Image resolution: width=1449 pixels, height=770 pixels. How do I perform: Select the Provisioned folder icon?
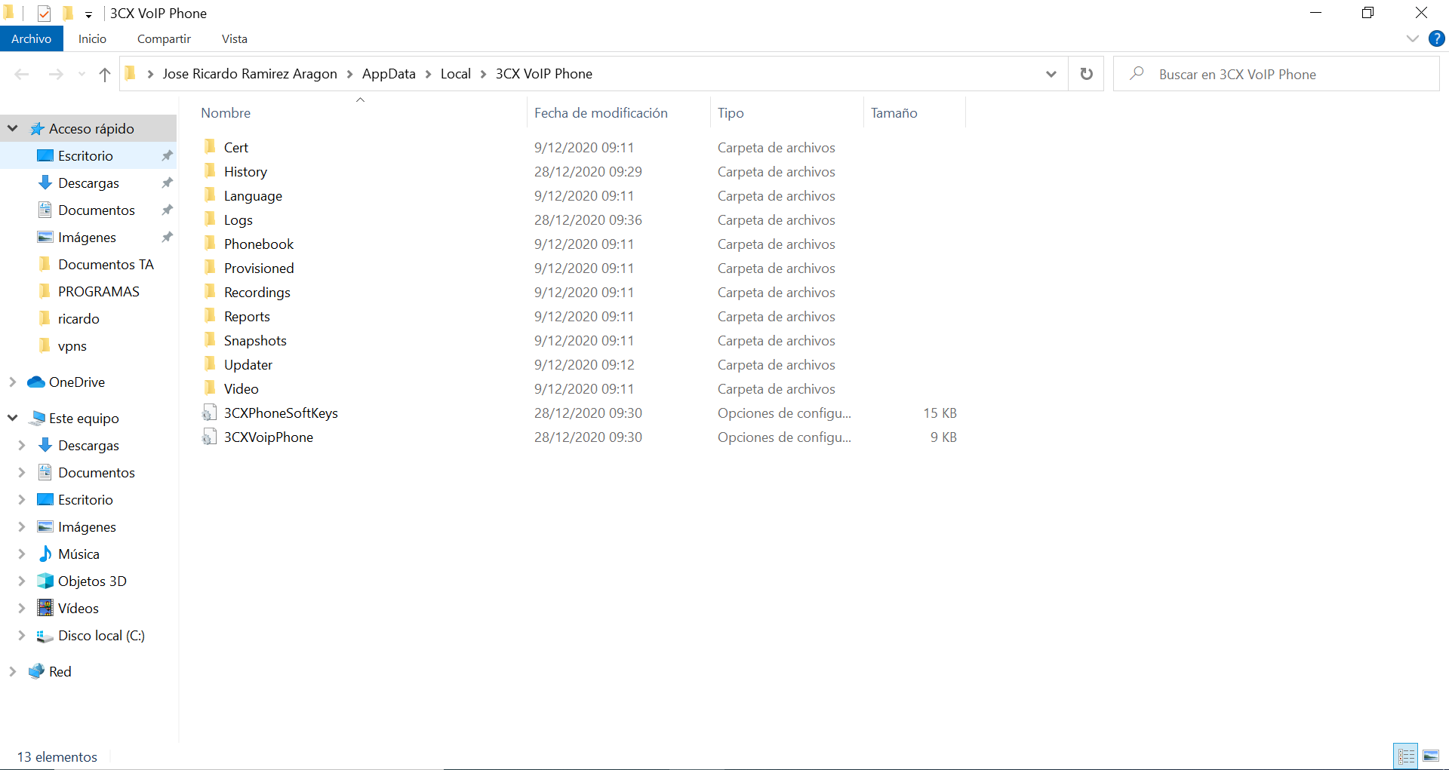click(211, 267)
